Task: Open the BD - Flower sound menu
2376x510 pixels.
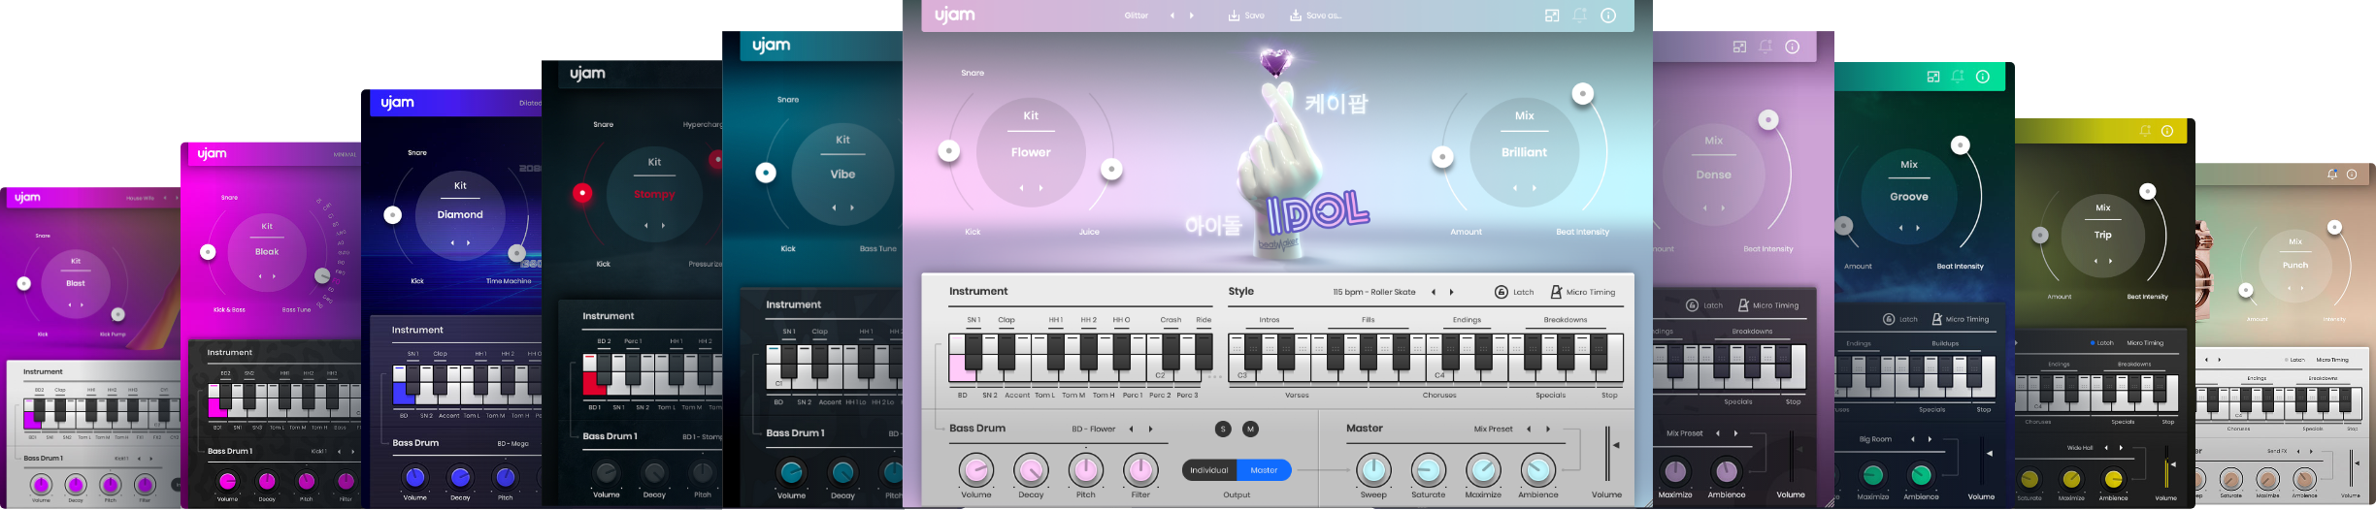Action: tap(1094, 429)
